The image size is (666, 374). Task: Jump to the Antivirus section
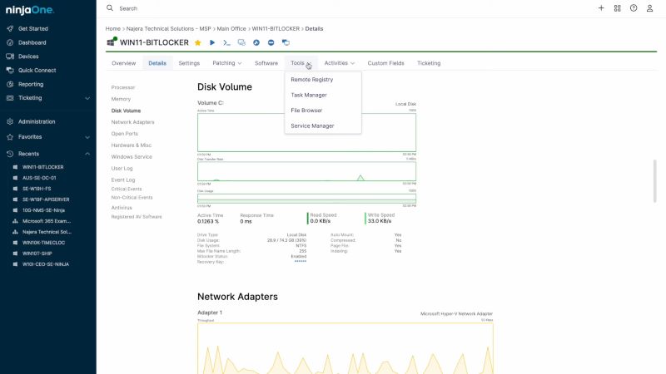point(122,208)
